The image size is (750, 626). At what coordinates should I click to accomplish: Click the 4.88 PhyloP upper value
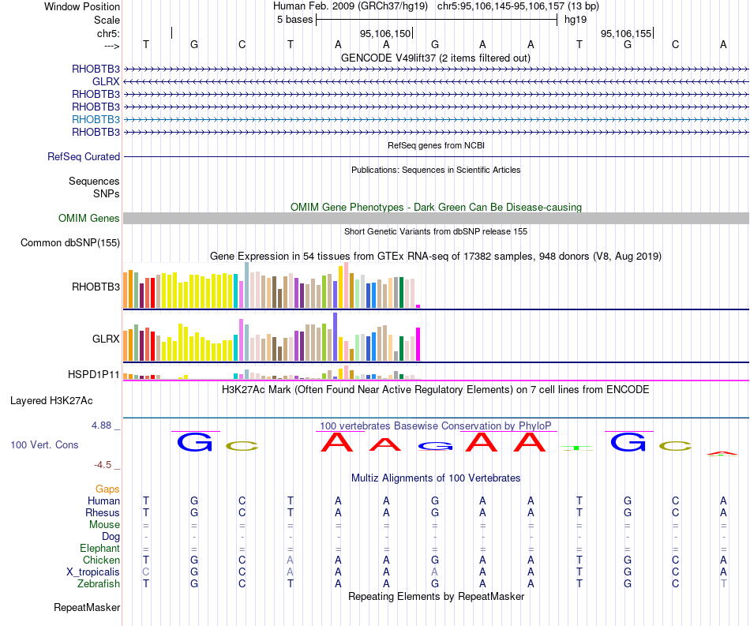click(101, 425)
